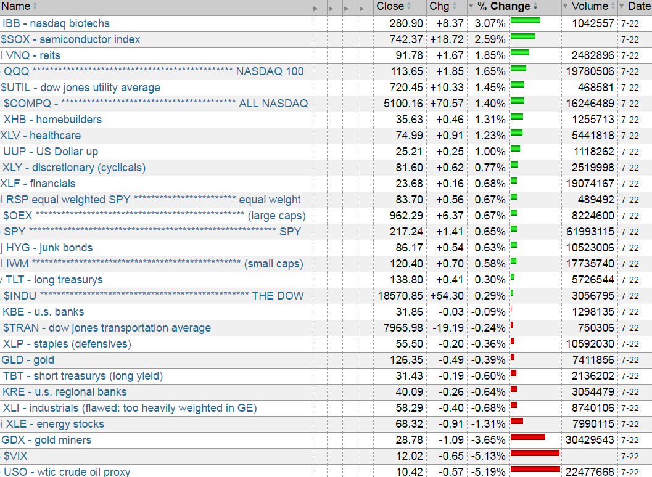Open the XLI - industrials link
652x477 pixels.
tap(130, 408)
